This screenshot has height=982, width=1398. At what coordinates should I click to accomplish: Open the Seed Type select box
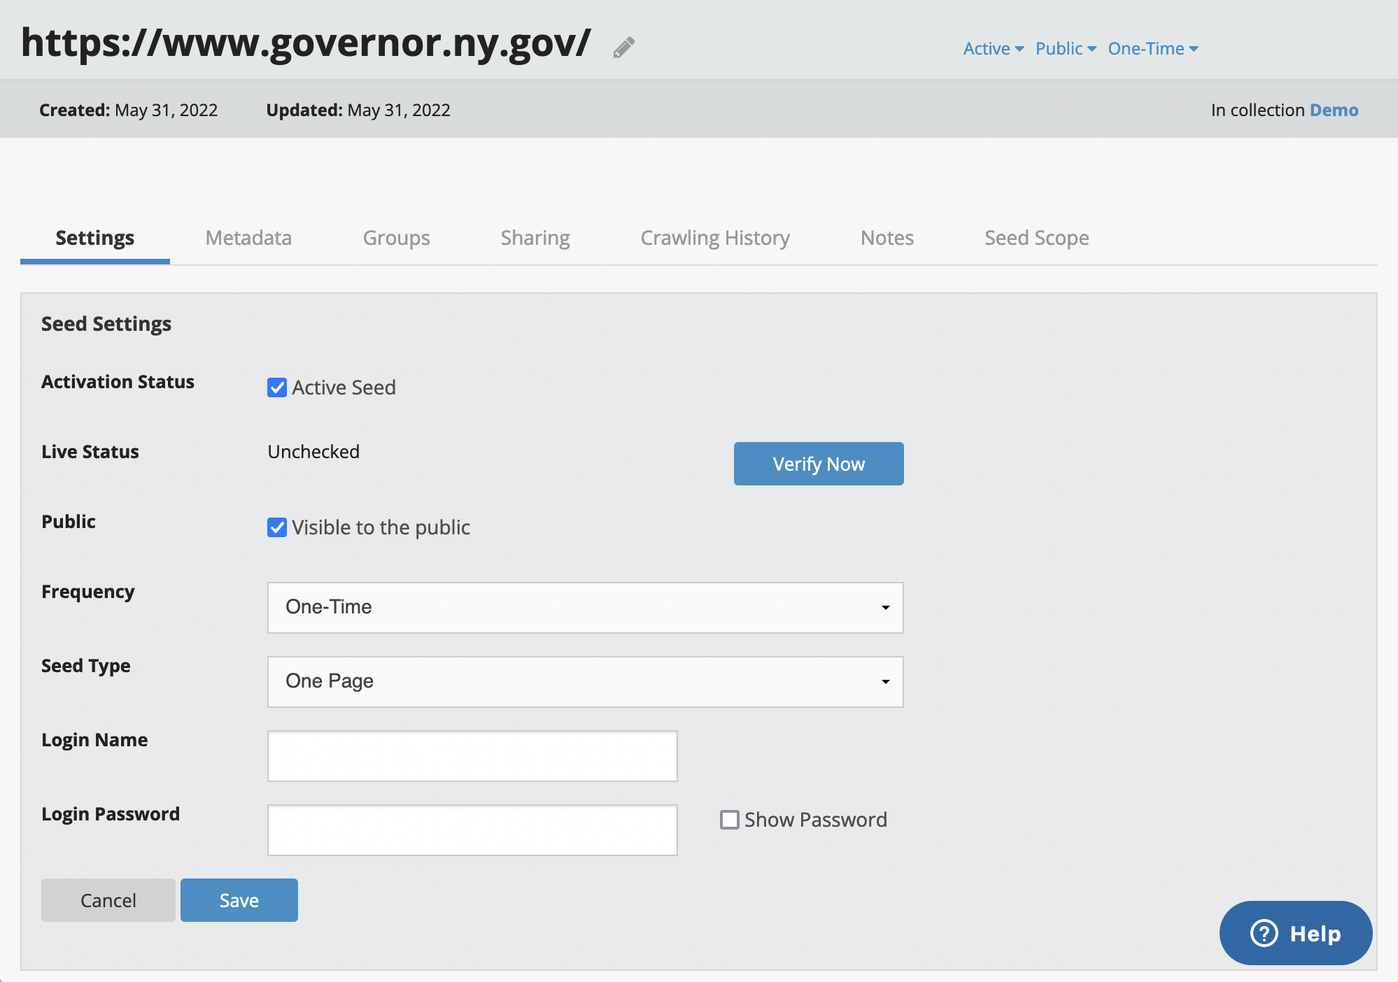(x=585, y=681)
